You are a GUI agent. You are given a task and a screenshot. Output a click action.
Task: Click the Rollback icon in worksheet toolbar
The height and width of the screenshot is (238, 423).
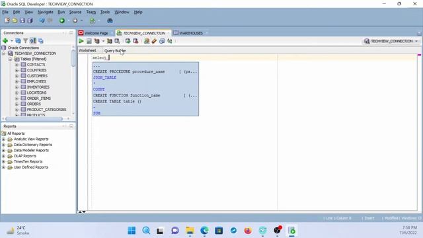[135, 41]
